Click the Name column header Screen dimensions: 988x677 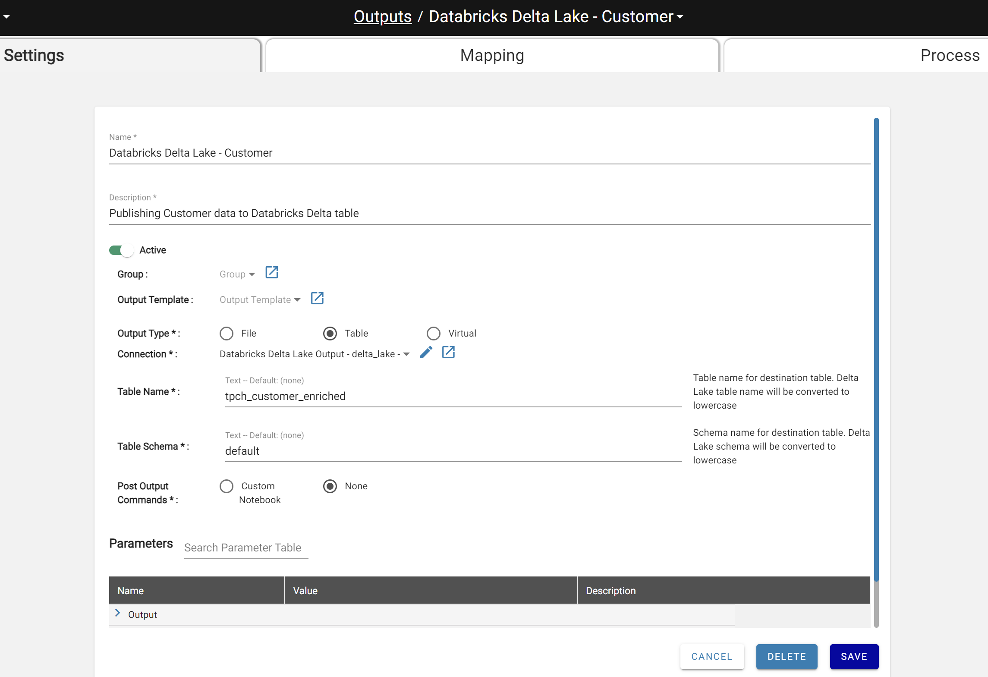(197, 590)
